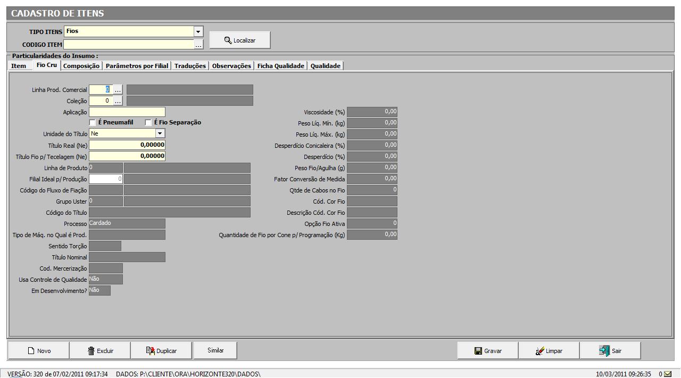Enable the É Pneumafil checkbox
Image resolution: width=681 pixels, height=378 pixels.
[93, 123]
